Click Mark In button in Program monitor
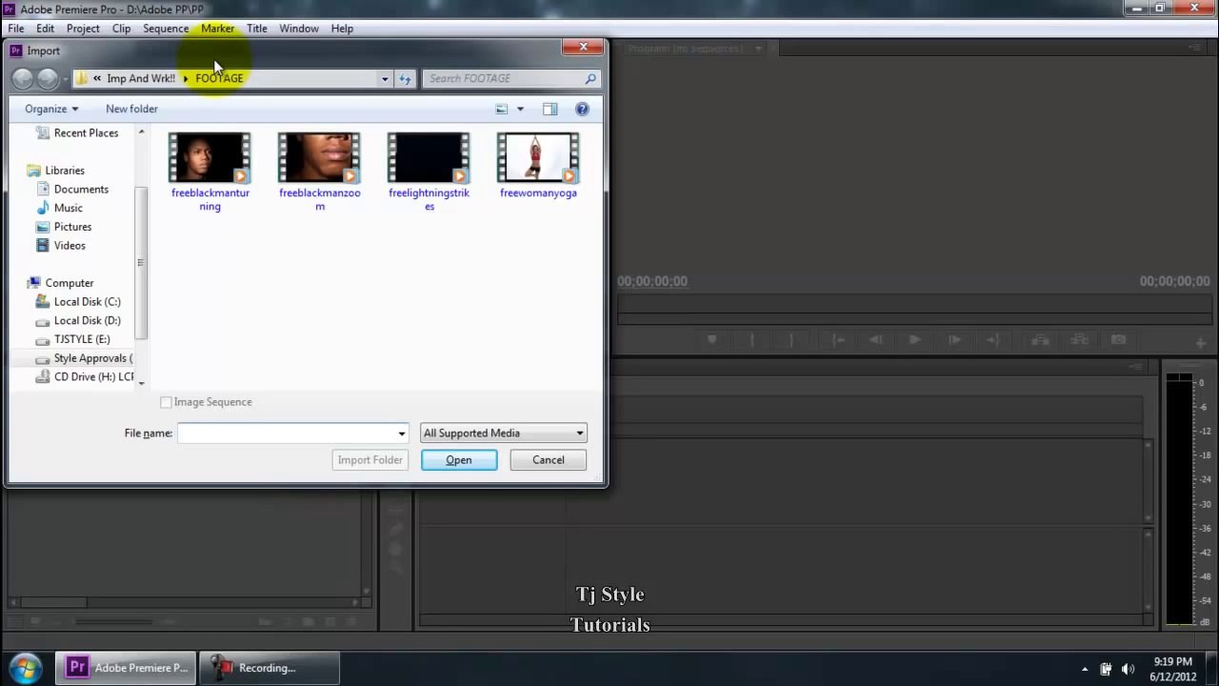Screen dimensions: 1219x686 [751, 340]
